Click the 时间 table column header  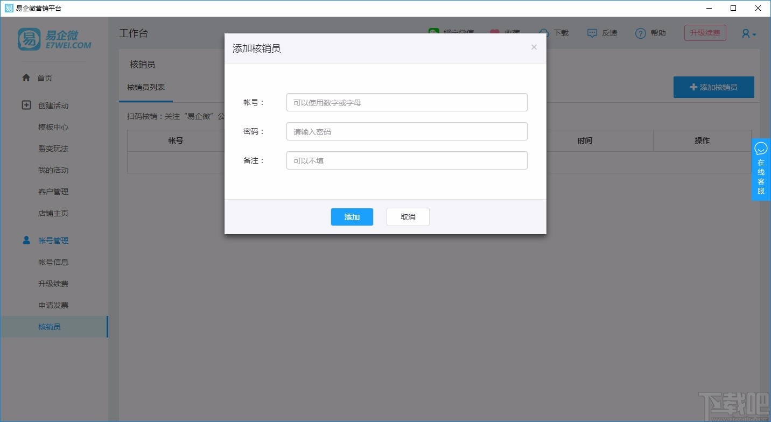click(x=585, y=140)
